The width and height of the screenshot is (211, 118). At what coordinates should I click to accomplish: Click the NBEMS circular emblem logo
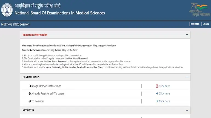pyautogui.click(x=7, y=10)
